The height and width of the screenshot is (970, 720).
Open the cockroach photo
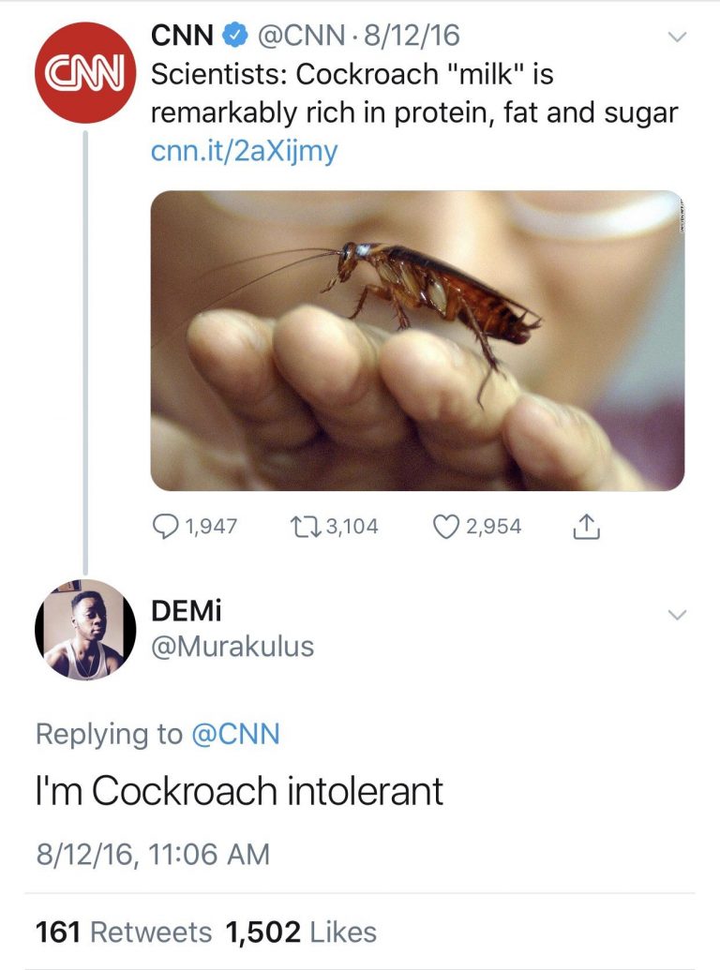[417, 341]
